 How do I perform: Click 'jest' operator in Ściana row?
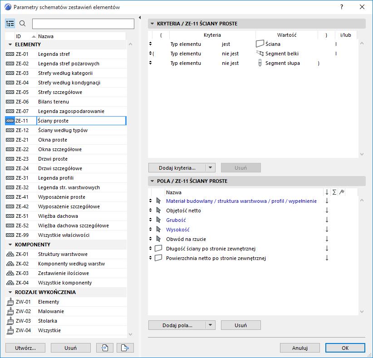point(226,44)
